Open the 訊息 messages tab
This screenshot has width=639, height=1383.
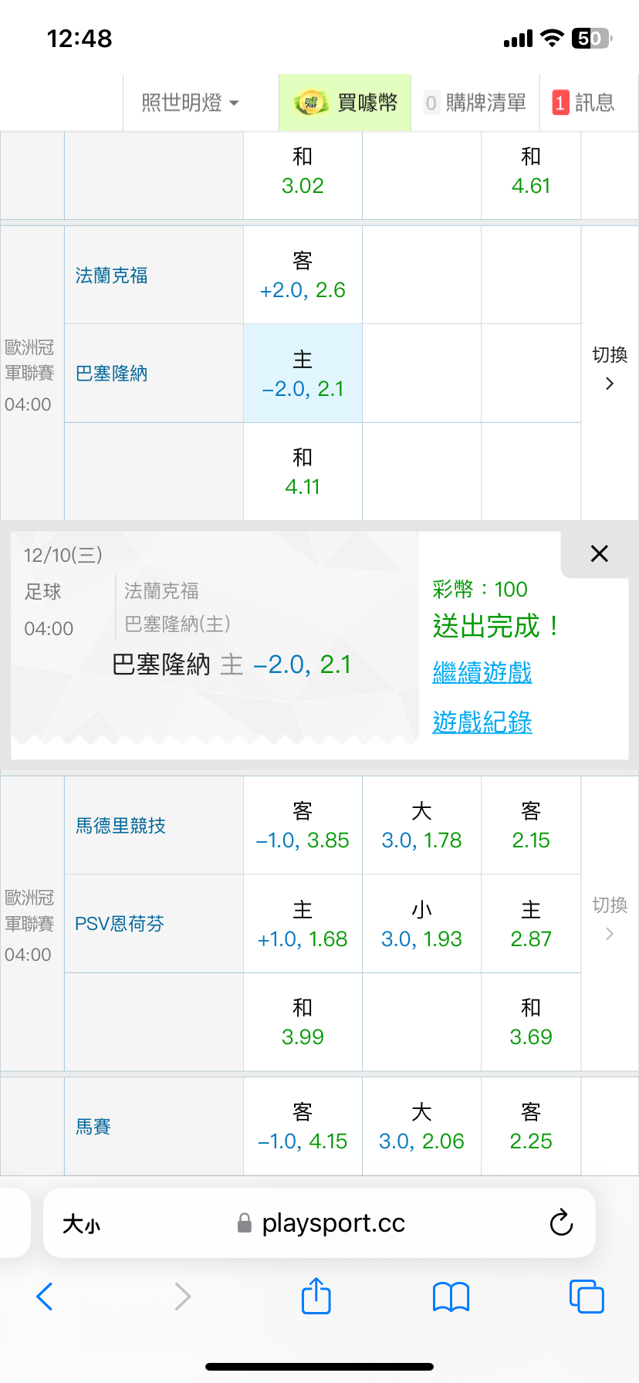[594, 103]
